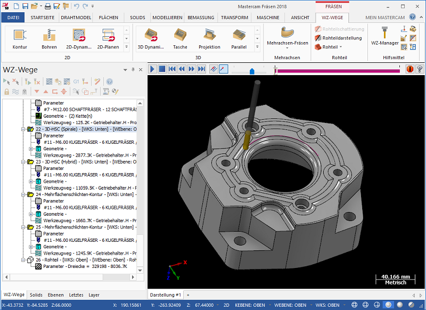Click the magenta backplot progress bar

tap(338, 71)
